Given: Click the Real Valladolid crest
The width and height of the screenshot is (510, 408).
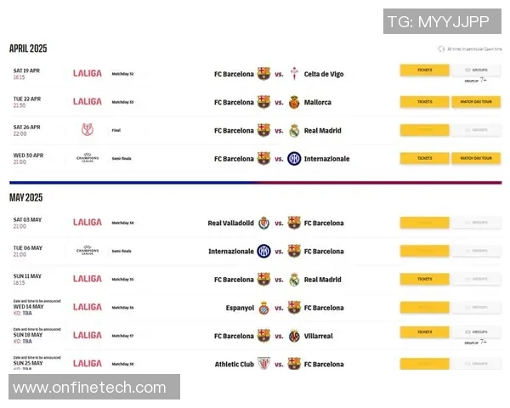Looking at the screenshot, I should 263,223.
